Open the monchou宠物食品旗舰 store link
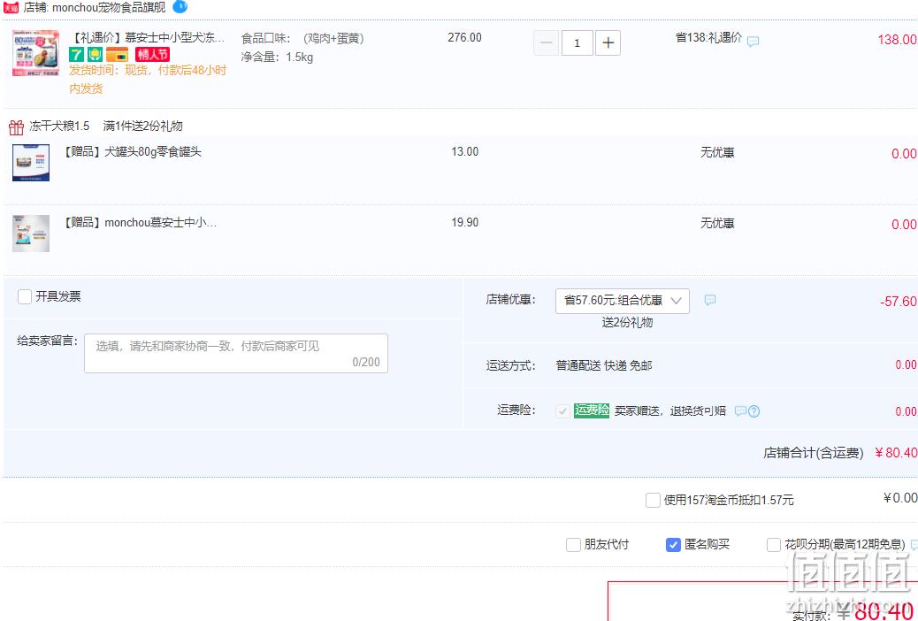918x621 pixels. coord(109,8)
